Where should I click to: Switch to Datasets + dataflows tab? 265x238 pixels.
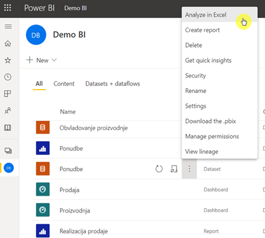[113, 84]
